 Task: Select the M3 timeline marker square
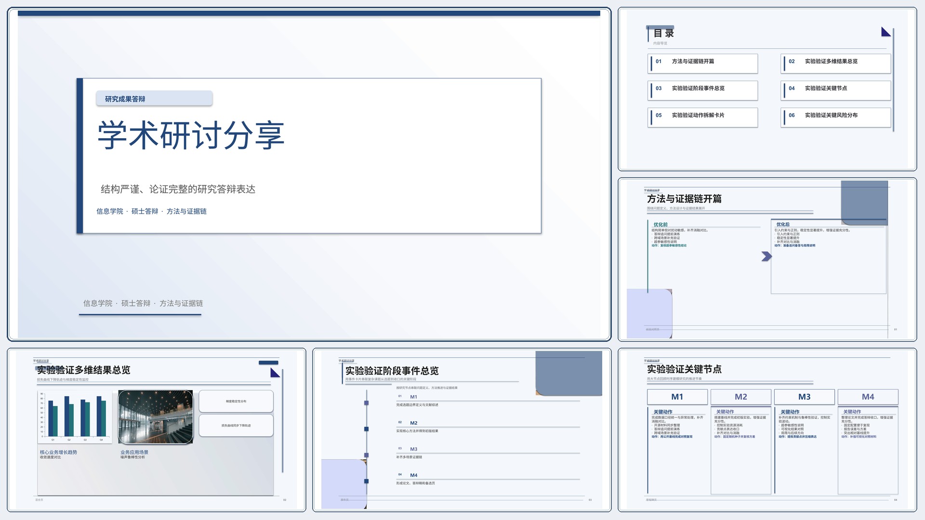(366, 455)
